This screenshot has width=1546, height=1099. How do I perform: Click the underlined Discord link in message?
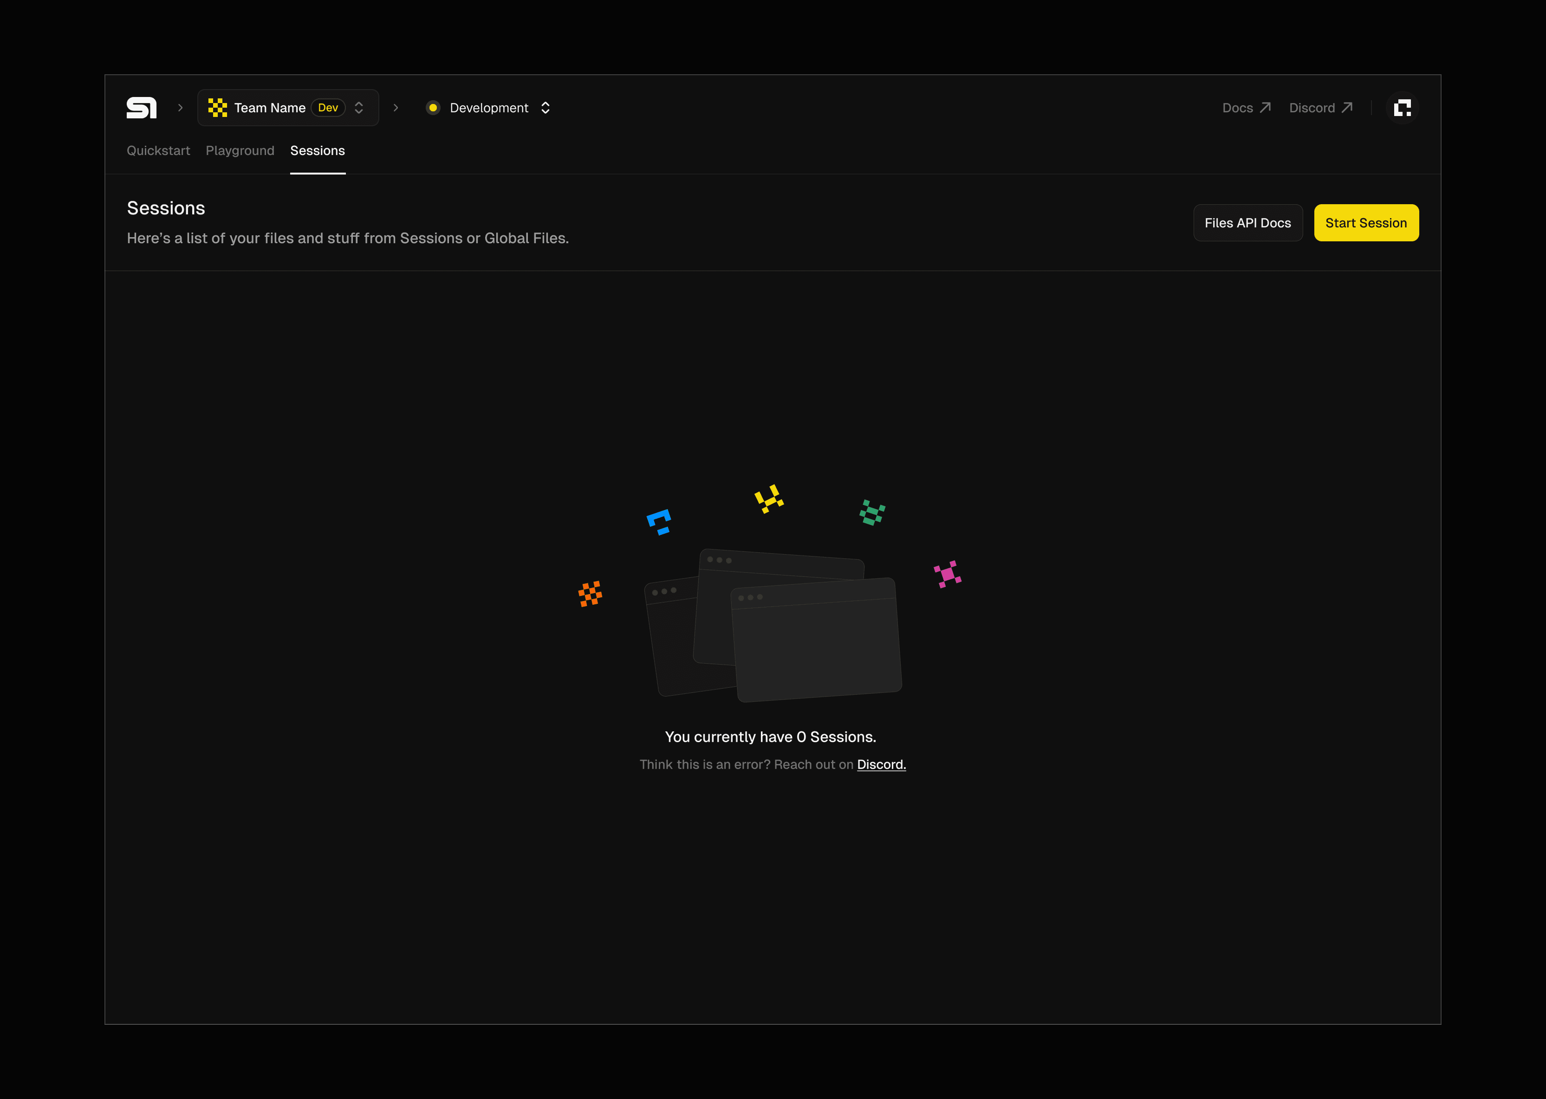[x=881, y=764]
